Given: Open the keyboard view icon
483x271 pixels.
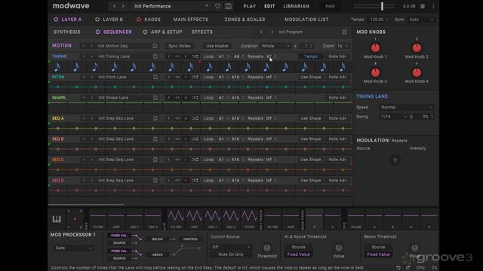Looking at the screenshot, I should point(57,219).
